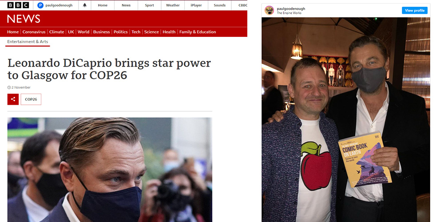The image size is (444, 222).
Task: Open the COP26 topic tag
Action: click(x=31, y=99)
